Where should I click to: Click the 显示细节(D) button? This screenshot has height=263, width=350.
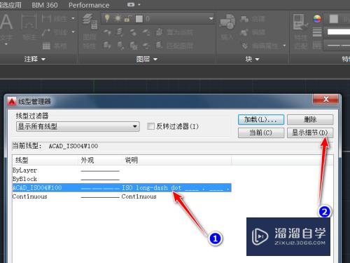310,133
